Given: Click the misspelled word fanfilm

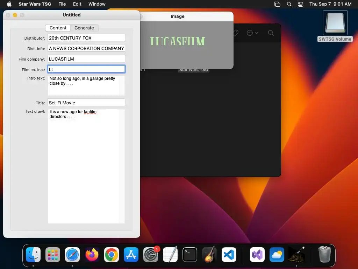Looking at the screenshot, I should point(90,112).
